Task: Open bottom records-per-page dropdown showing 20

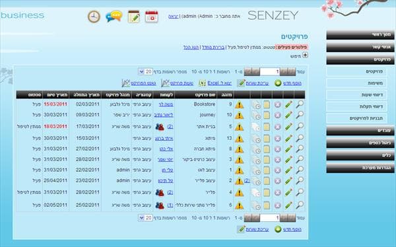Action: (145, 218)
